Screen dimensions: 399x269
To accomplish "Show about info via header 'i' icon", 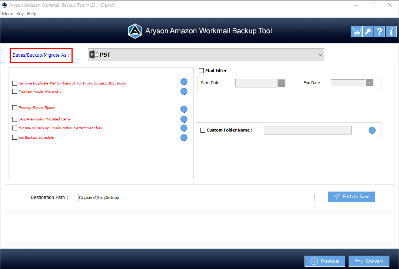I will (391, 31).
